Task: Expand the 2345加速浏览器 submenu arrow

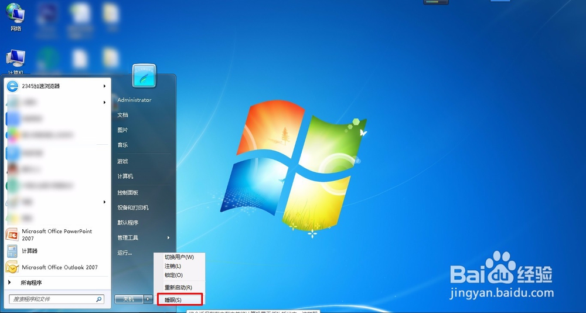Action: pyautogui.click(x=104, y=86)
